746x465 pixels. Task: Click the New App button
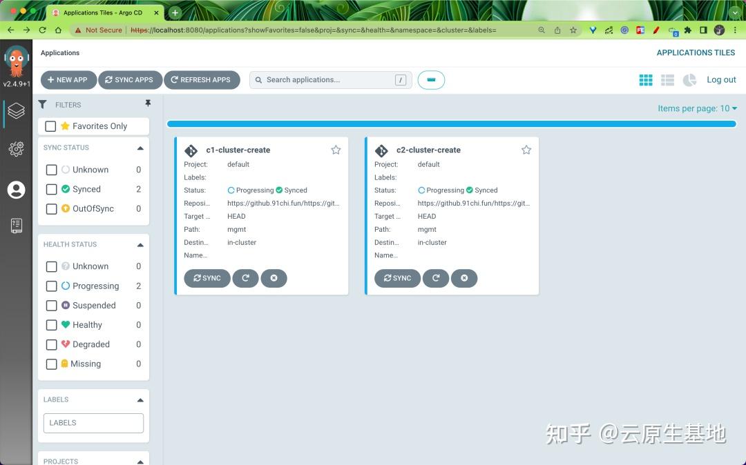point(68,79)
